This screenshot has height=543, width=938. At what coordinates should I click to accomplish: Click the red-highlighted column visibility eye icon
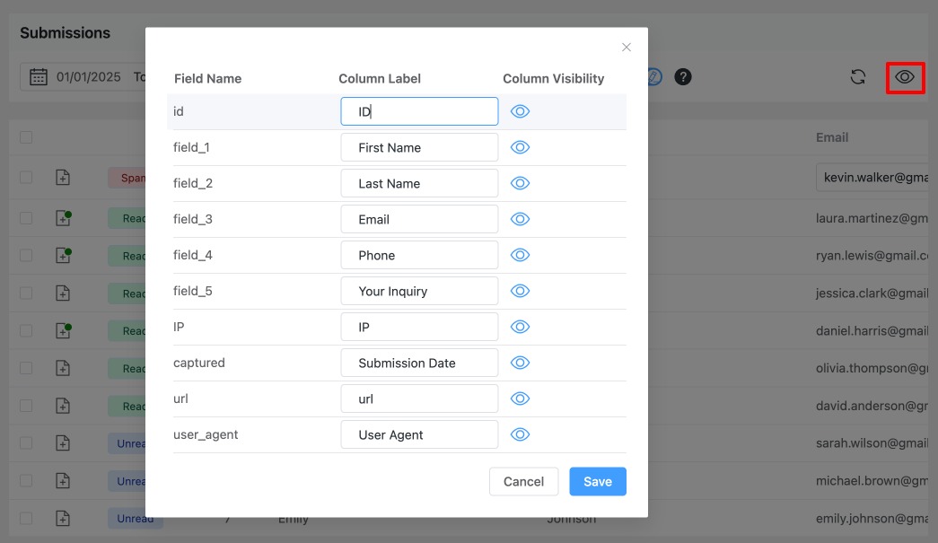pyautogui.click(x=905, y=77)
